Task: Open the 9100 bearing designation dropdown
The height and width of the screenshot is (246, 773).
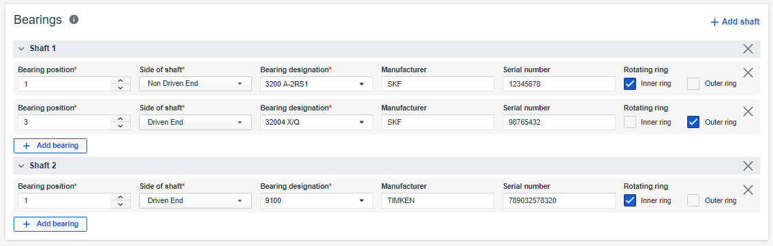Action: click(x=317, y=200)
